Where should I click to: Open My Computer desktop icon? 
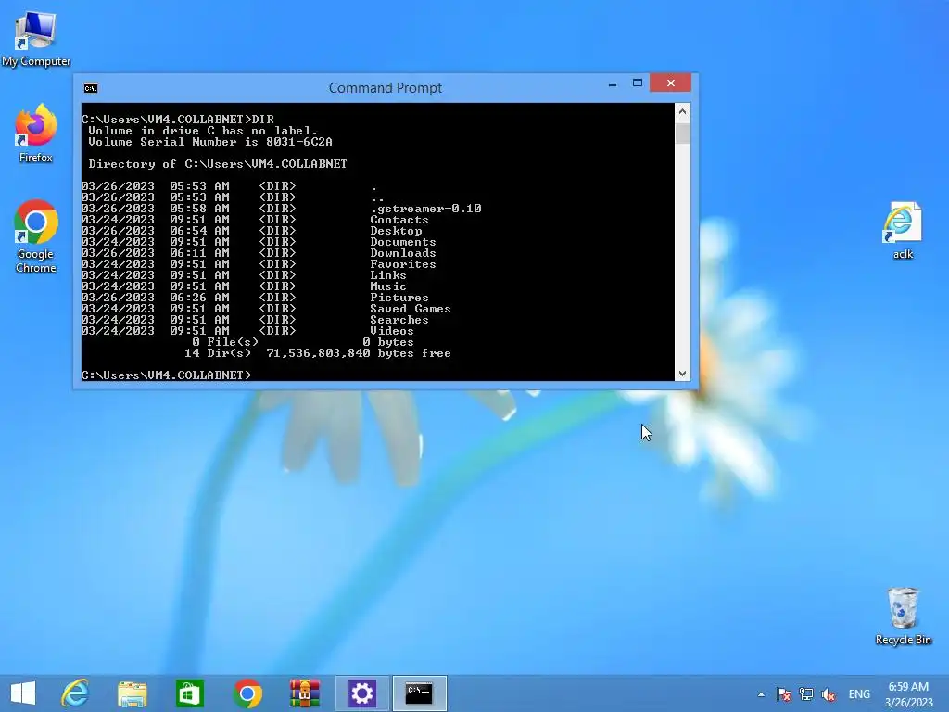tap(36, 39)
